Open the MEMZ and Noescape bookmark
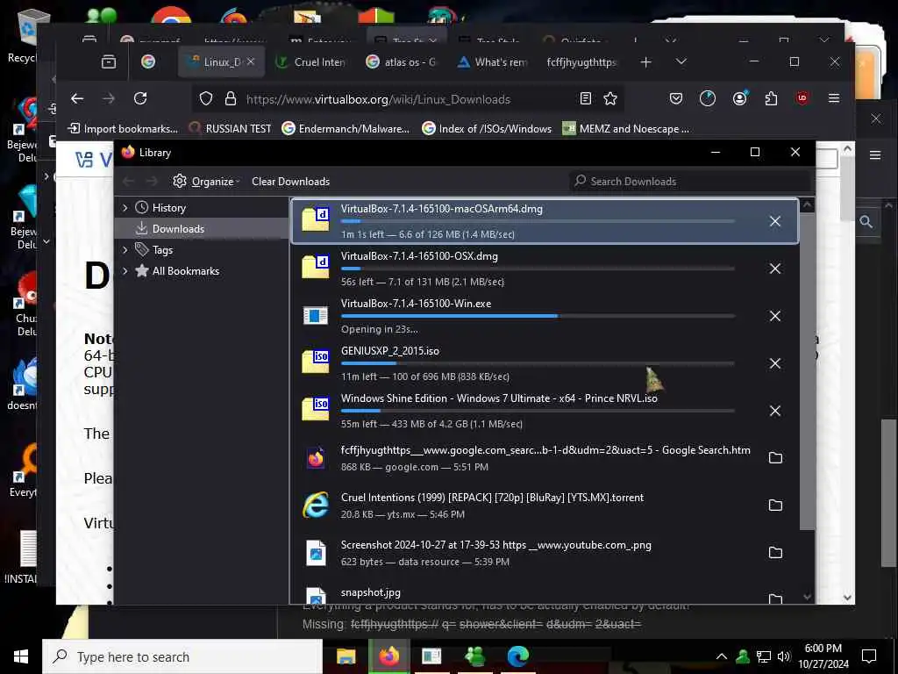 click(626, 128)
